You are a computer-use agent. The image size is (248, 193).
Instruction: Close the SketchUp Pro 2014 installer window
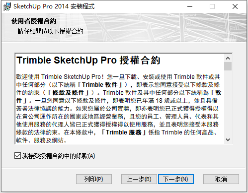235,6
